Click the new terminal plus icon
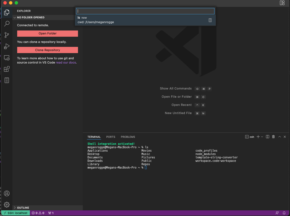The width and height of the screenshot is (290, 216). [x=258, y=137]
